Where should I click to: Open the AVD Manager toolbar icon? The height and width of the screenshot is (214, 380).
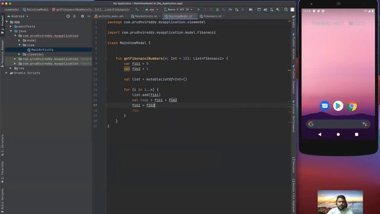pos(271,10)
